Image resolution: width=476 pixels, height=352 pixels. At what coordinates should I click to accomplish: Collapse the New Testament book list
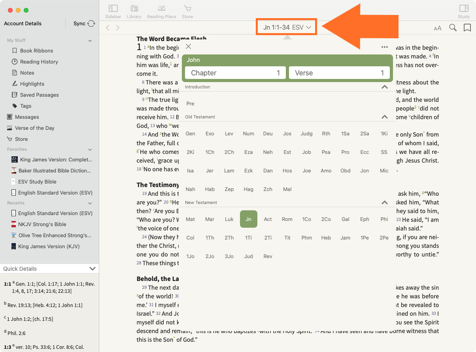pos(384,202)
